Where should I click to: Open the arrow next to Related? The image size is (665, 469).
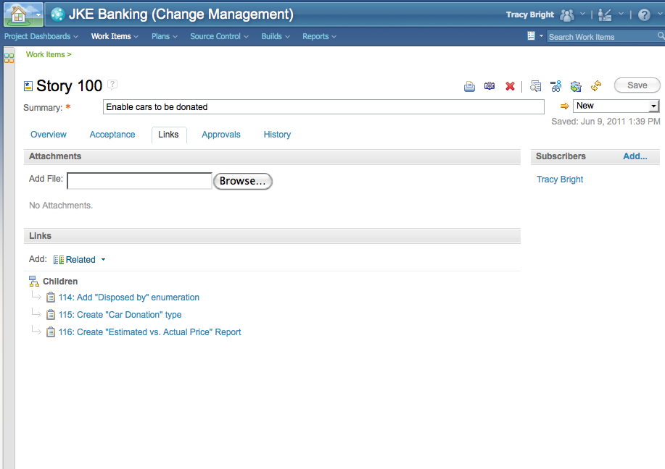(x=103, y=260)
